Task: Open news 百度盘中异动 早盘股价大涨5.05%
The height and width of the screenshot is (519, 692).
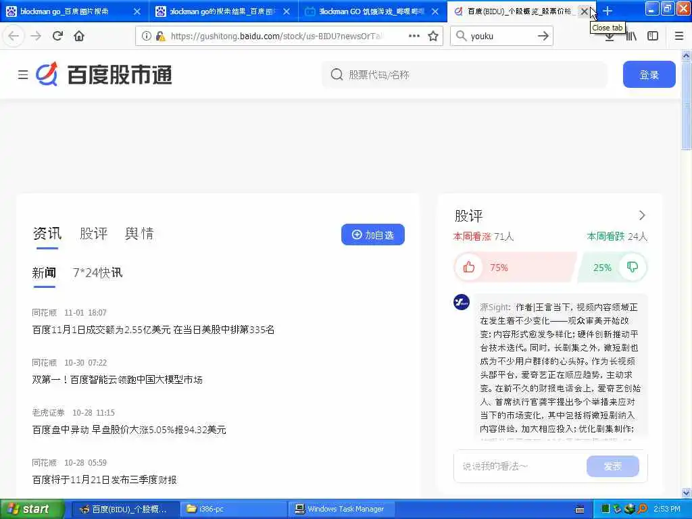Action: (x=129, y=429)
